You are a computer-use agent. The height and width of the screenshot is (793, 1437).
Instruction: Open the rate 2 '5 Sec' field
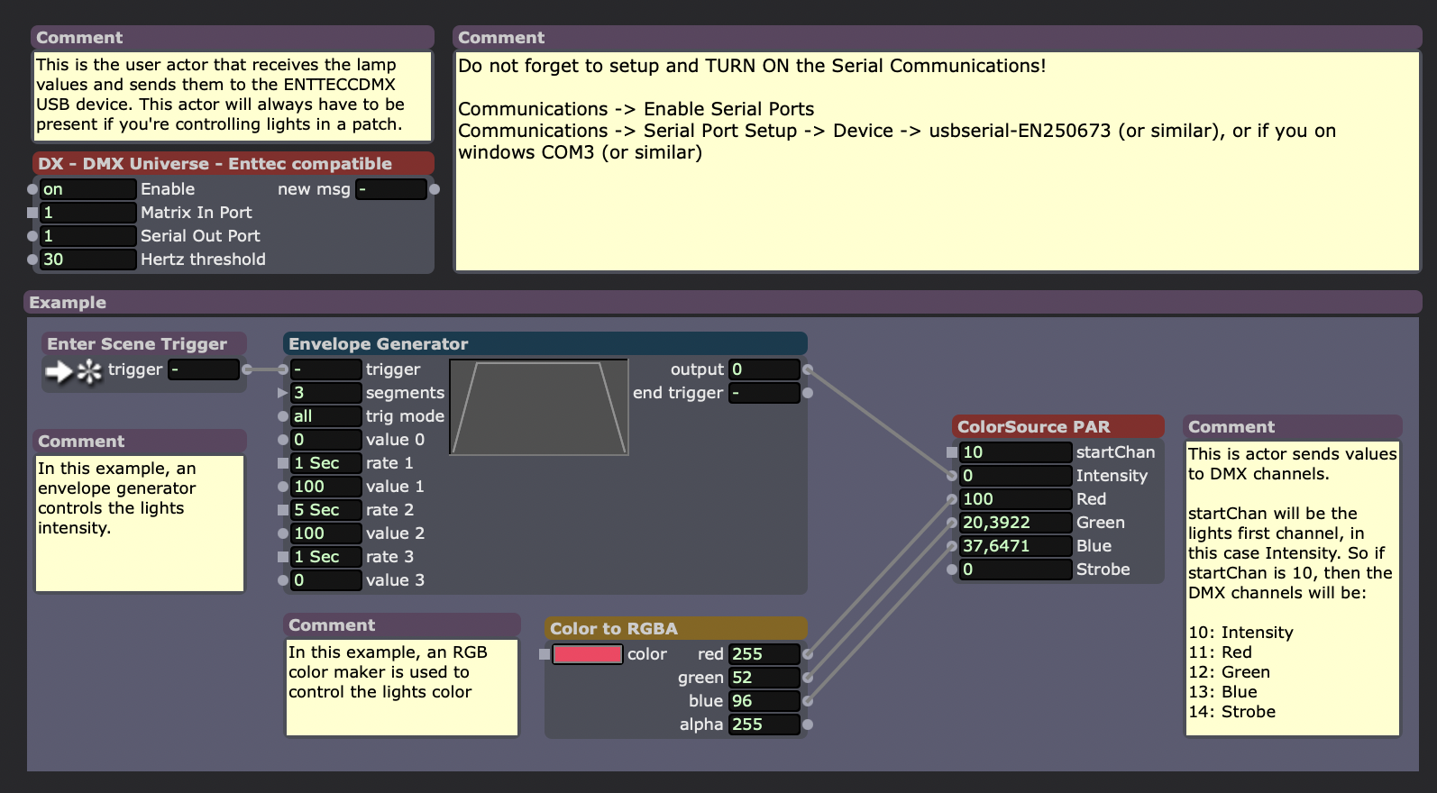[325, 510]
